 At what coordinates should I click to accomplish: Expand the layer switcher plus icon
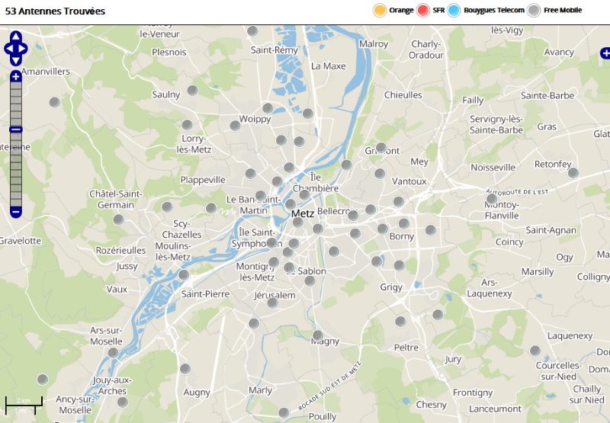click(x=605, y=53)
